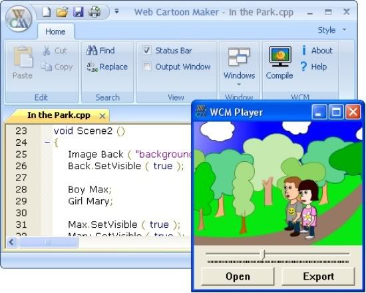Click the Windows arrangement icon
This screenshot has width=366, height=293.
239,57
